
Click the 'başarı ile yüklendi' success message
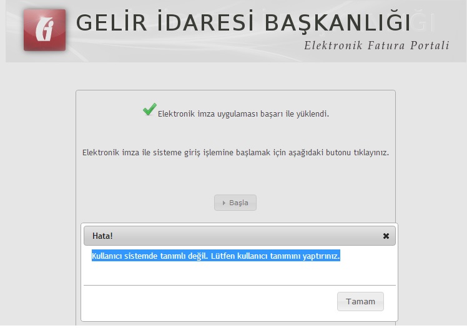243,114
